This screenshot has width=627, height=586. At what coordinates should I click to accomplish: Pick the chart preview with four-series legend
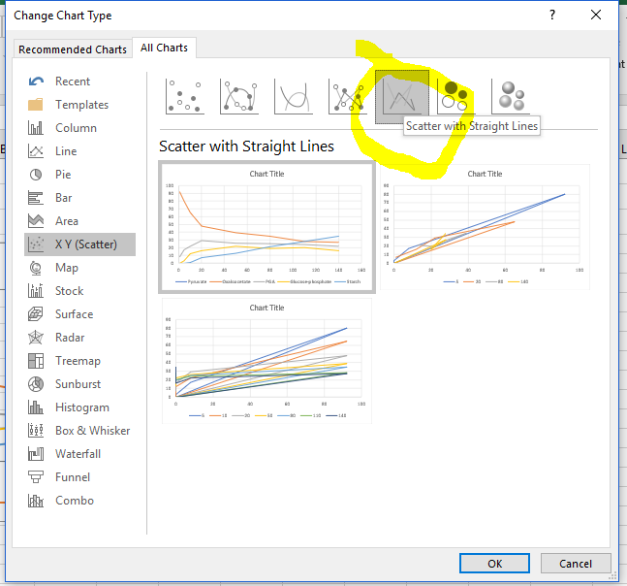pyautogui.click(x=486, y=227)
